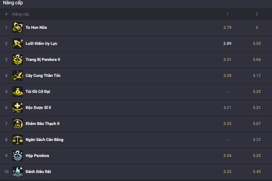Click the Túi Đồ Cỡ Đại bag icon
272x181 pixels.
coord(18,91)
